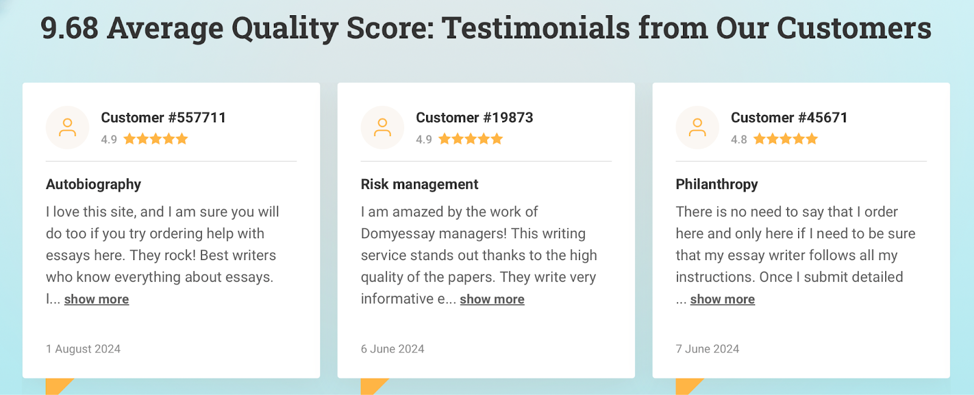Select the Customer #19873 name
Viewport: 974px width, 395px height.
(x=474, y=117)
